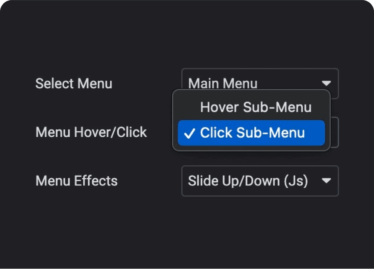Click the "Slide Up/Down (Js)" value text

(x=248, y=181)
